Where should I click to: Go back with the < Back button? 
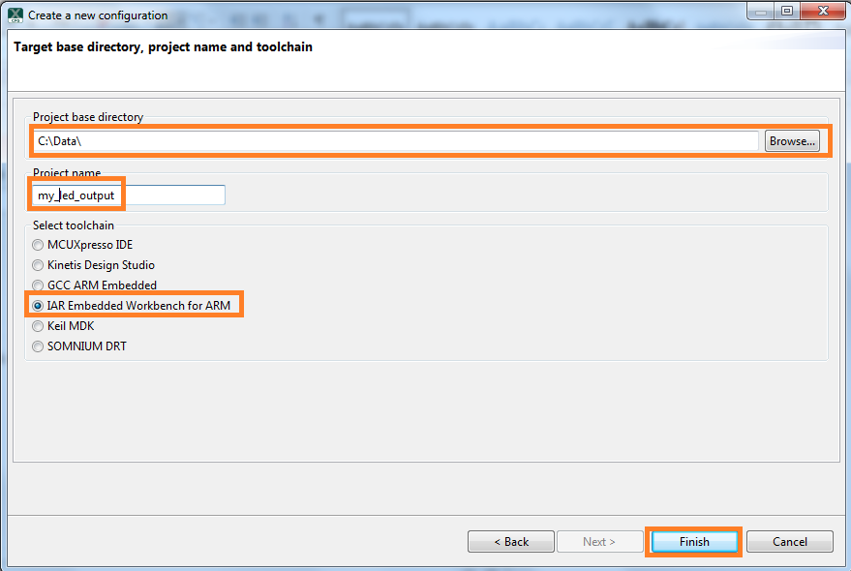tap(511, 542)
